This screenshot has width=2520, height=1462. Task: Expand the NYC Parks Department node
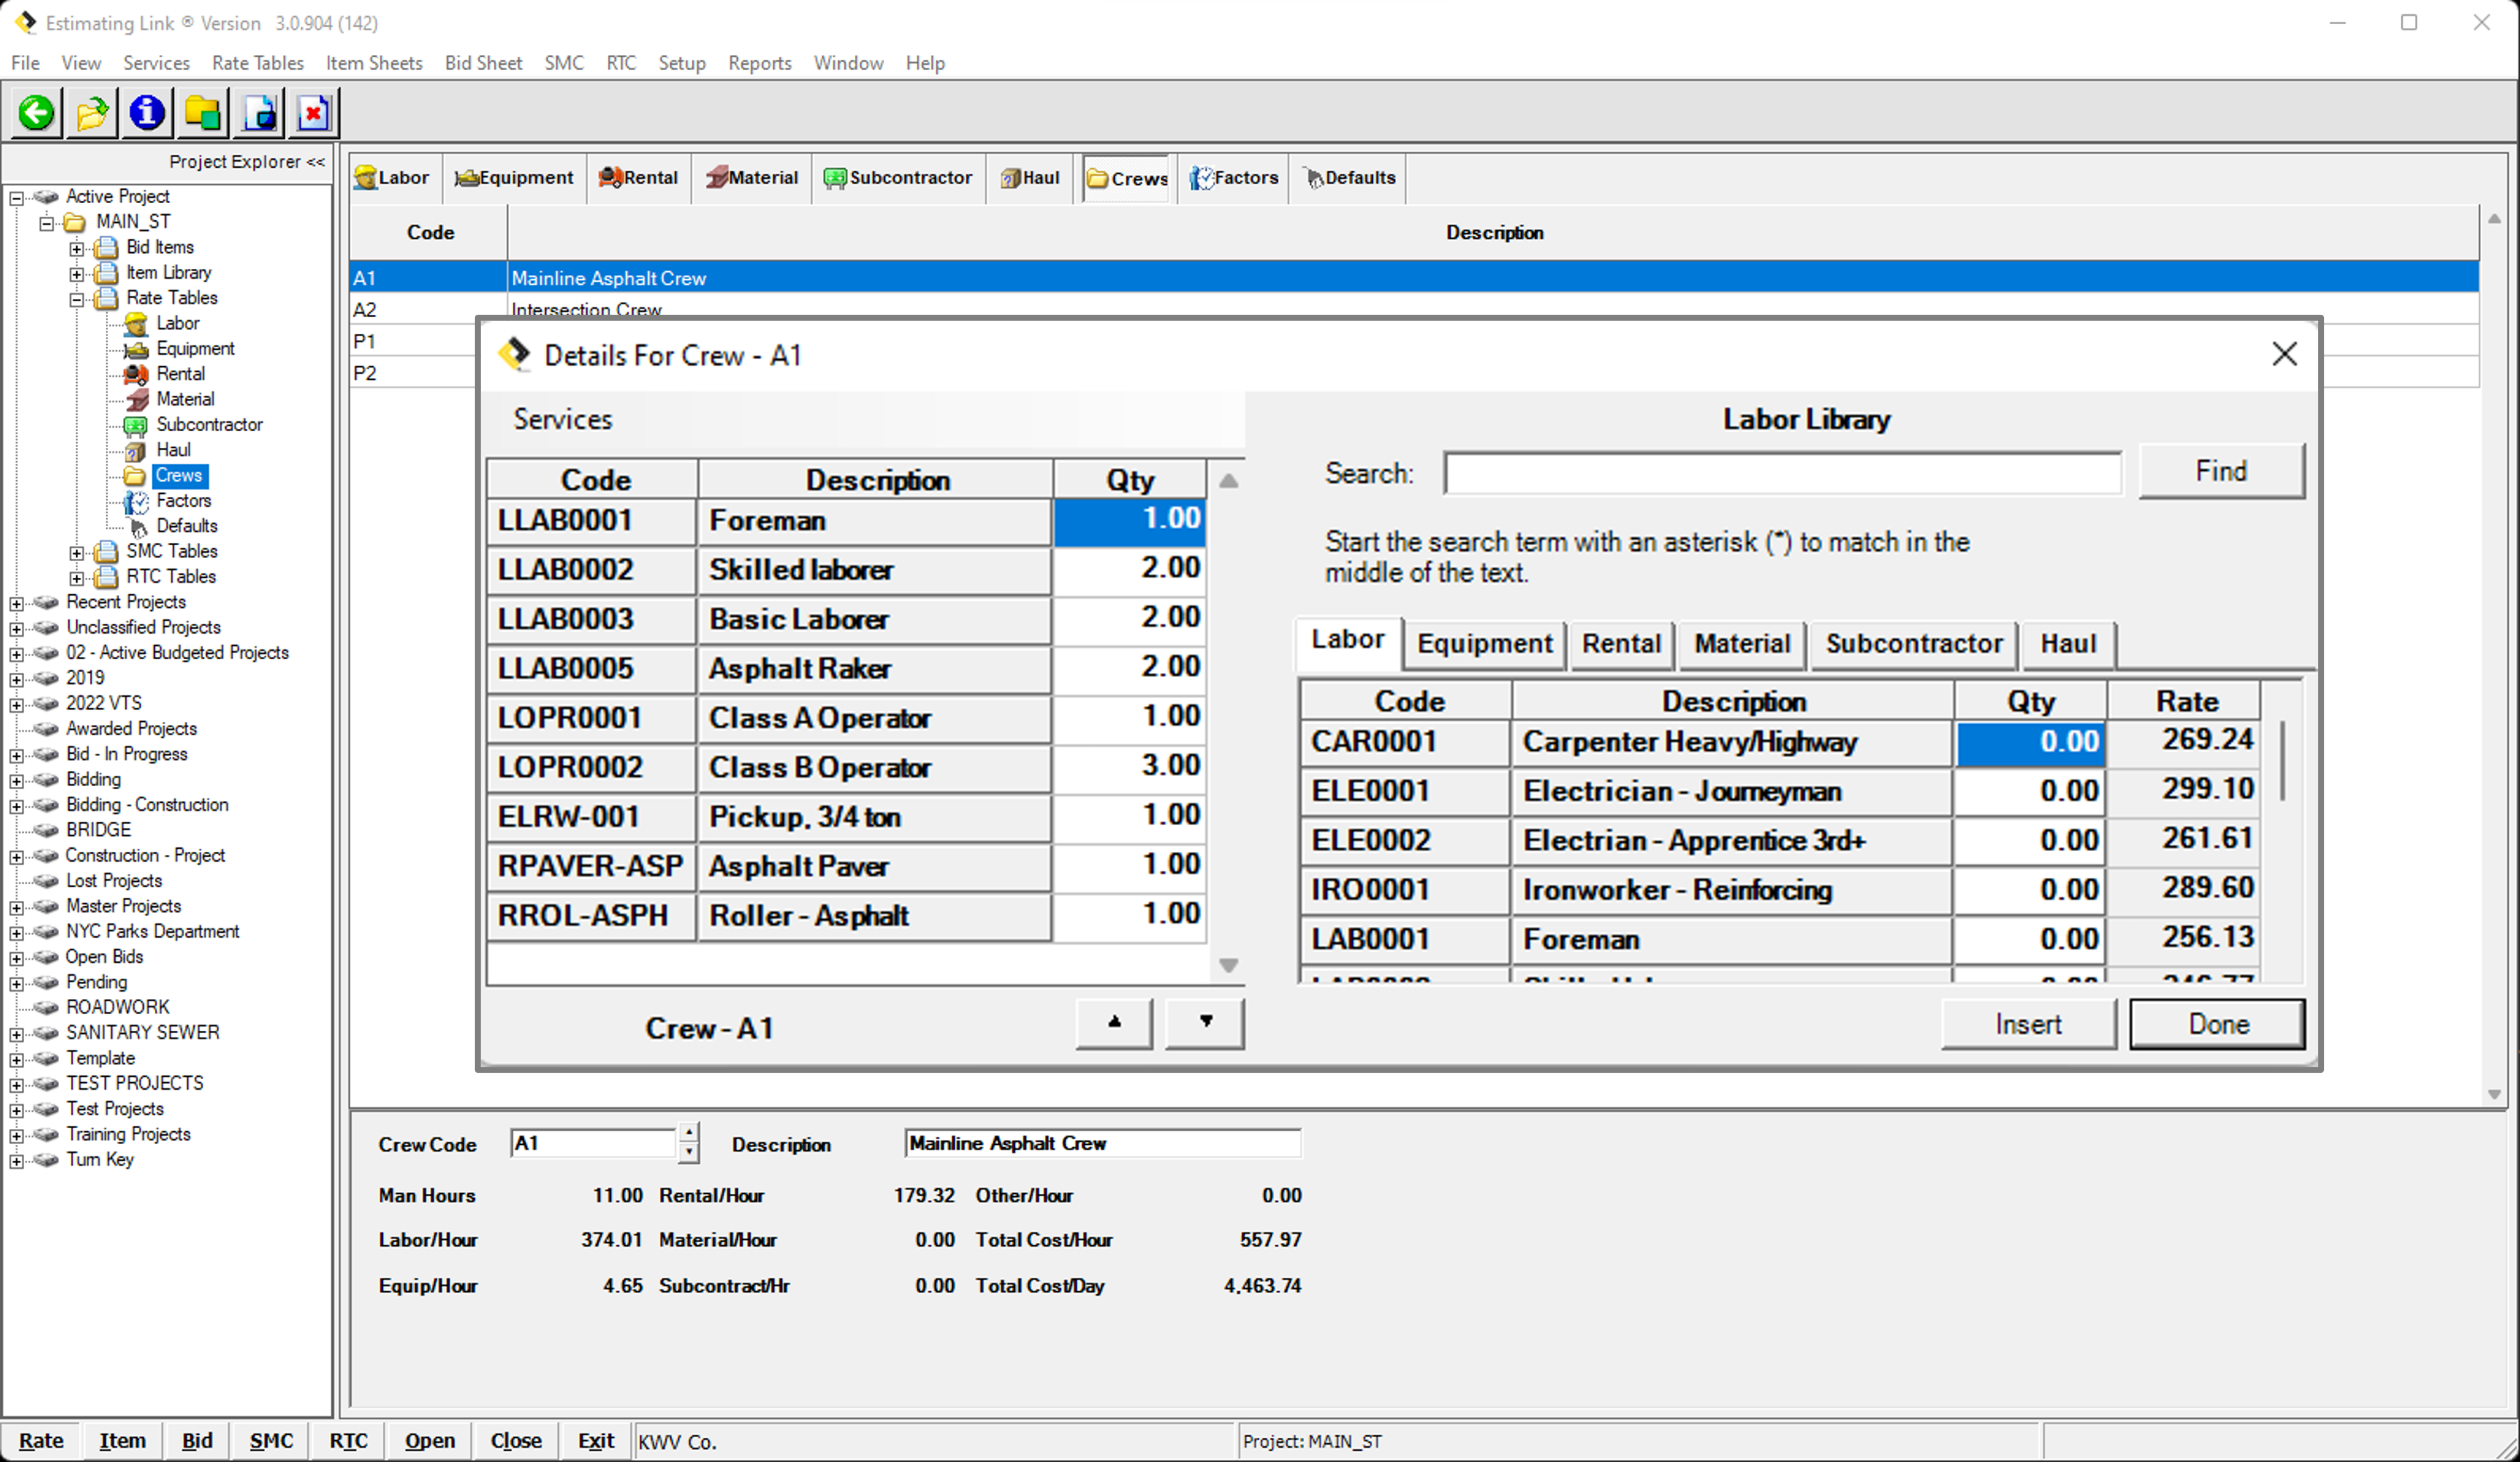16,932
